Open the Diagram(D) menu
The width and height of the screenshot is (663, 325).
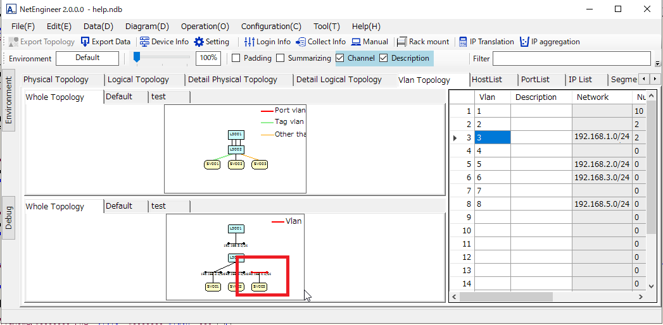(147, 27)
